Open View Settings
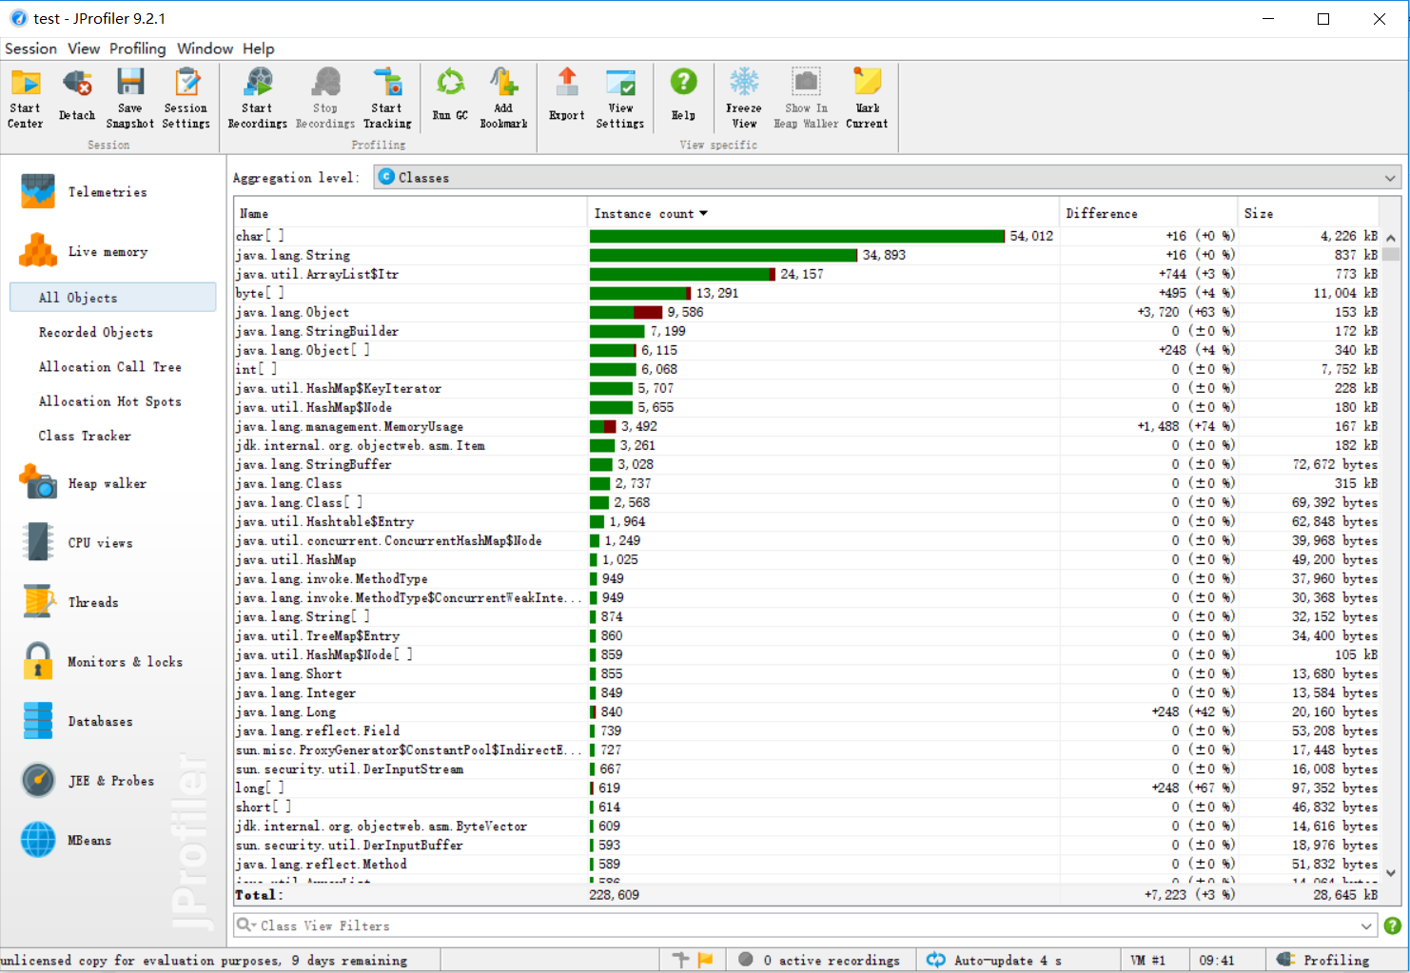Viewport: 1410px width, 973px height. (620, 98)
